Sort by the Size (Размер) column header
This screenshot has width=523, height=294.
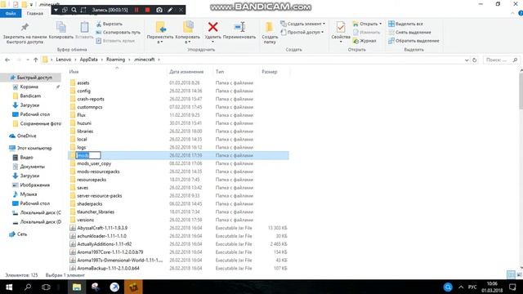269,72
